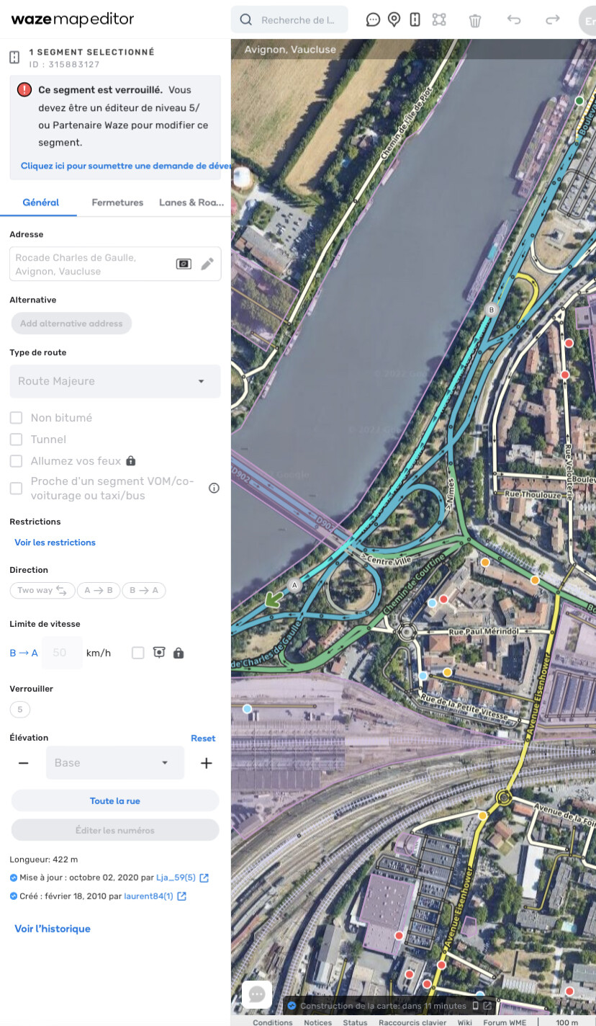Click the Toute la rue button
The height and width of the screenshot is (1026, 596).
point(115,801)
